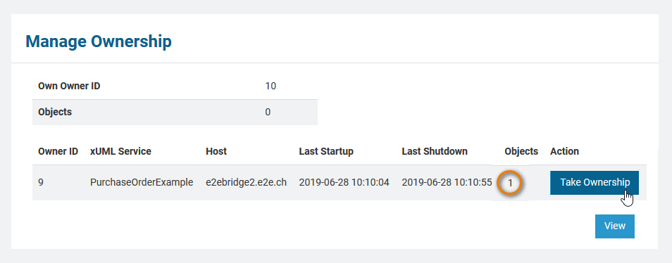
Task: Click the Host column header
Action: point(216,151)
